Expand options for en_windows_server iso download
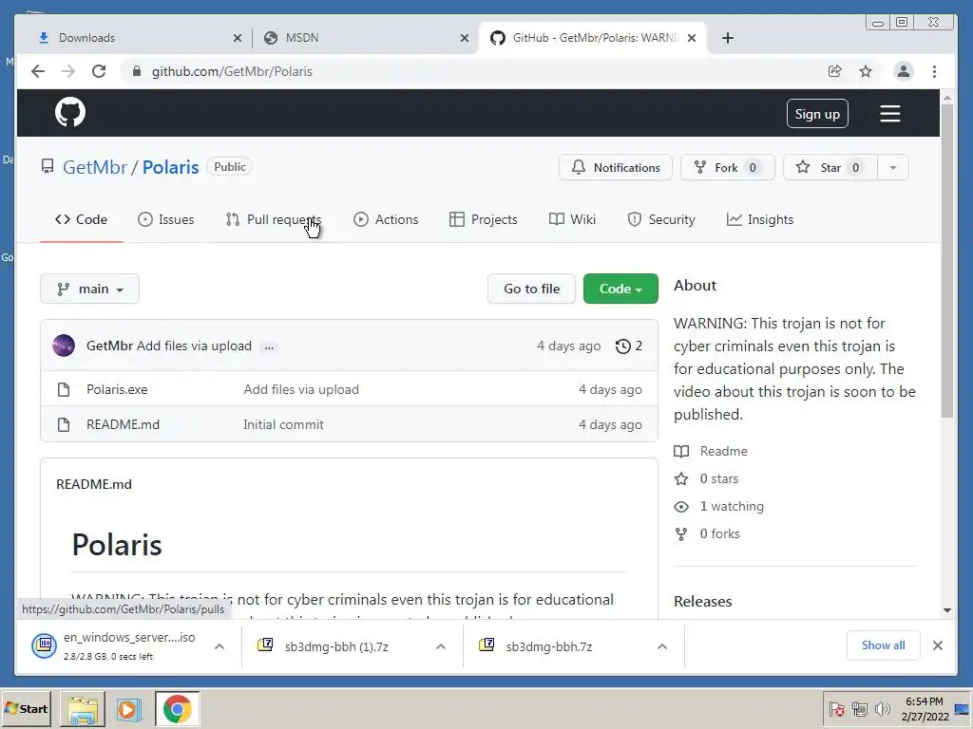This screenshot has height=729, width=973. tap(219, 646)
